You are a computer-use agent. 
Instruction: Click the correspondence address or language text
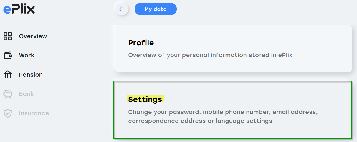[x=200, y=121]
